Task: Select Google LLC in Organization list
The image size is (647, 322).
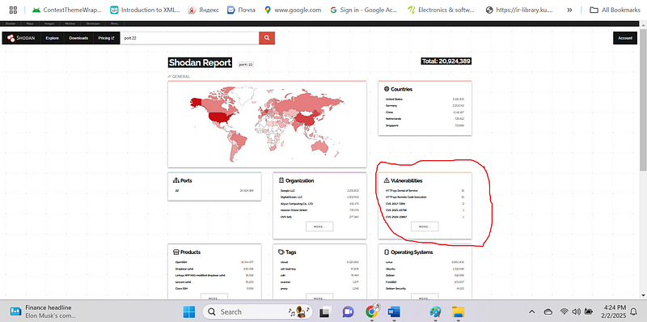Action: tap(287, 190)
